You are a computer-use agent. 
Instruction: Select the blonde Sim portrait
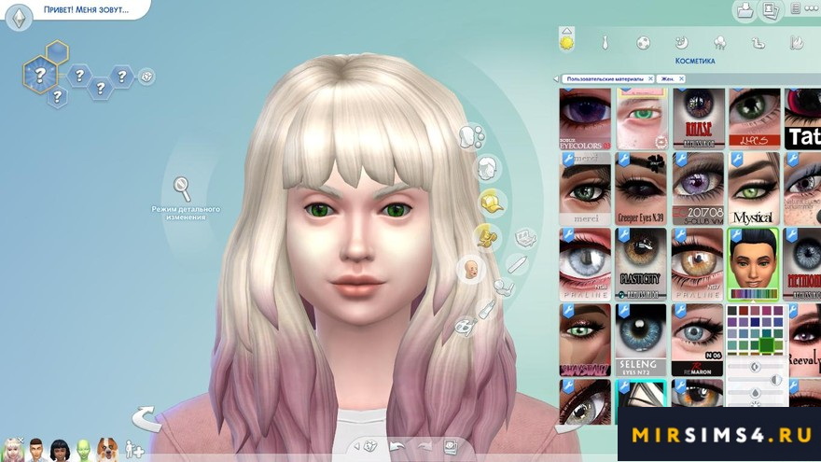[x=11, y=449]
